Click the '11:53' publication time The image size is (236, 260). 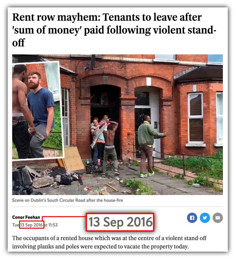point(53,225)
